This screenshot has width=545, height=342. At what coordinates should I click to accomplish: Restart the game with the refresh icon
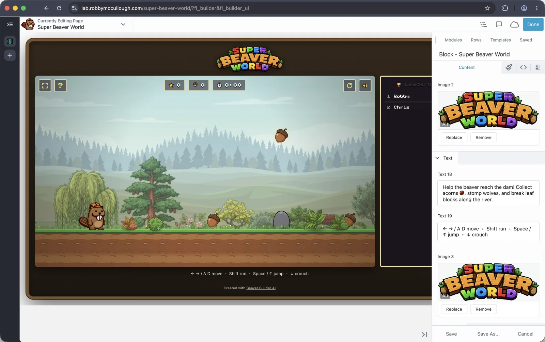349,86
